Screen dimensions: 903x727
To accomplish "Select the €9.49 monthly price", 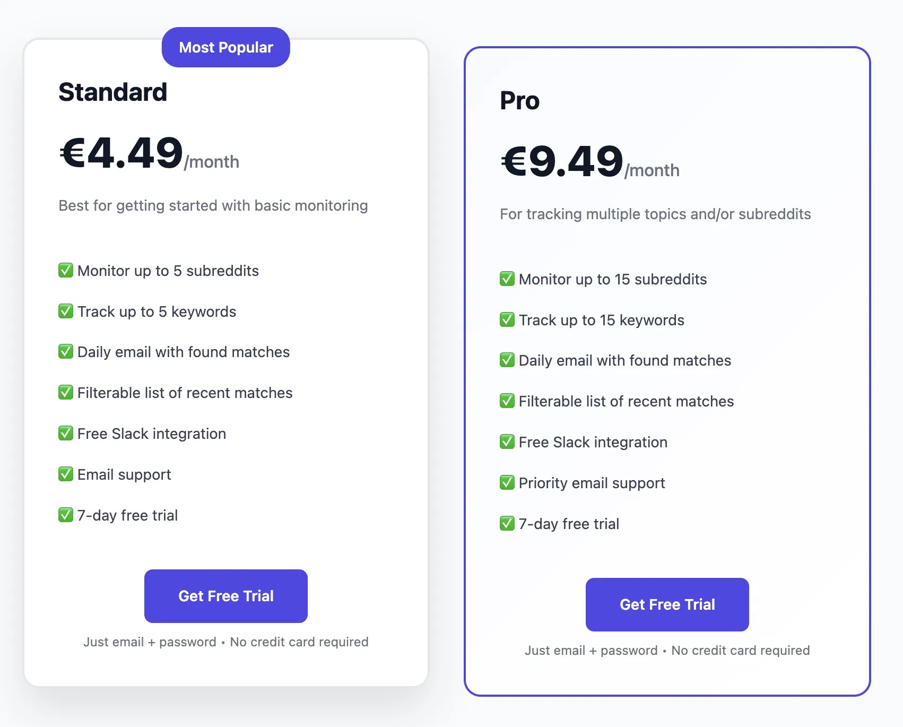I will [561, 162].
